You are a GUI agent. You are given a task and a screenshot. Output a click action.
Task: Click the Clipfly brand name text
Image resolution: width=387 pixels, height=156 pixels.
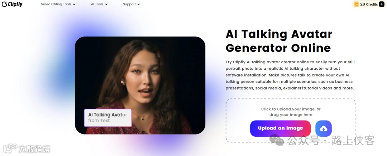click(15, 4)
